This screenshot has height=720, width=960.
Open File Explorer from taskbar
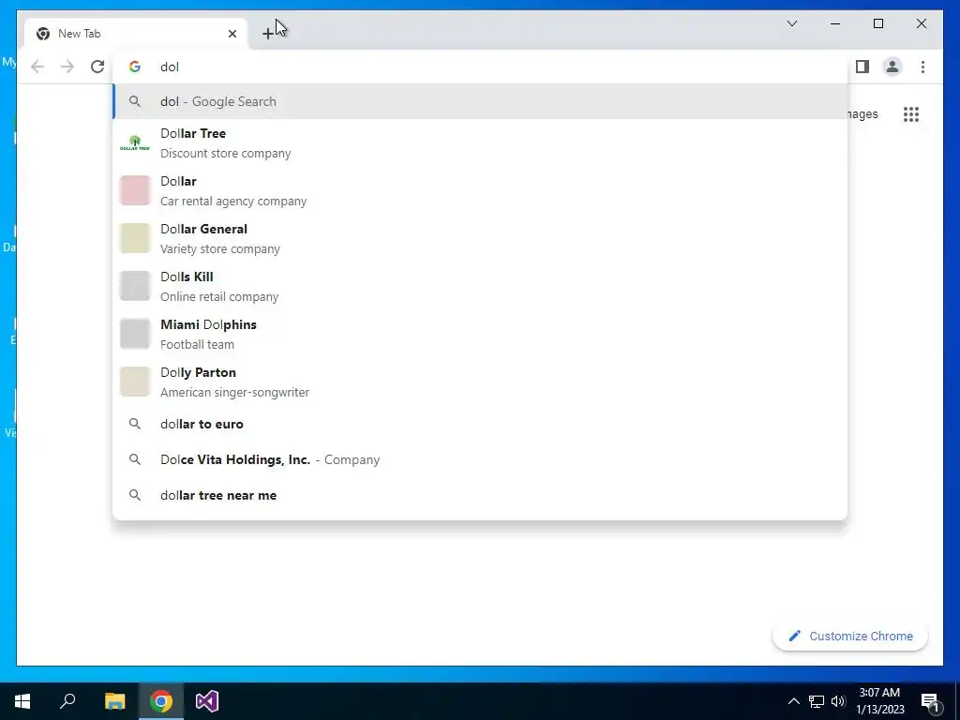click(114, 701)
